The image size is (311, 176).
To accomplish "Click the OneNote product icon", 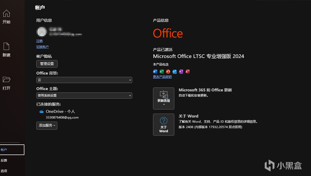I will (181, 72).
